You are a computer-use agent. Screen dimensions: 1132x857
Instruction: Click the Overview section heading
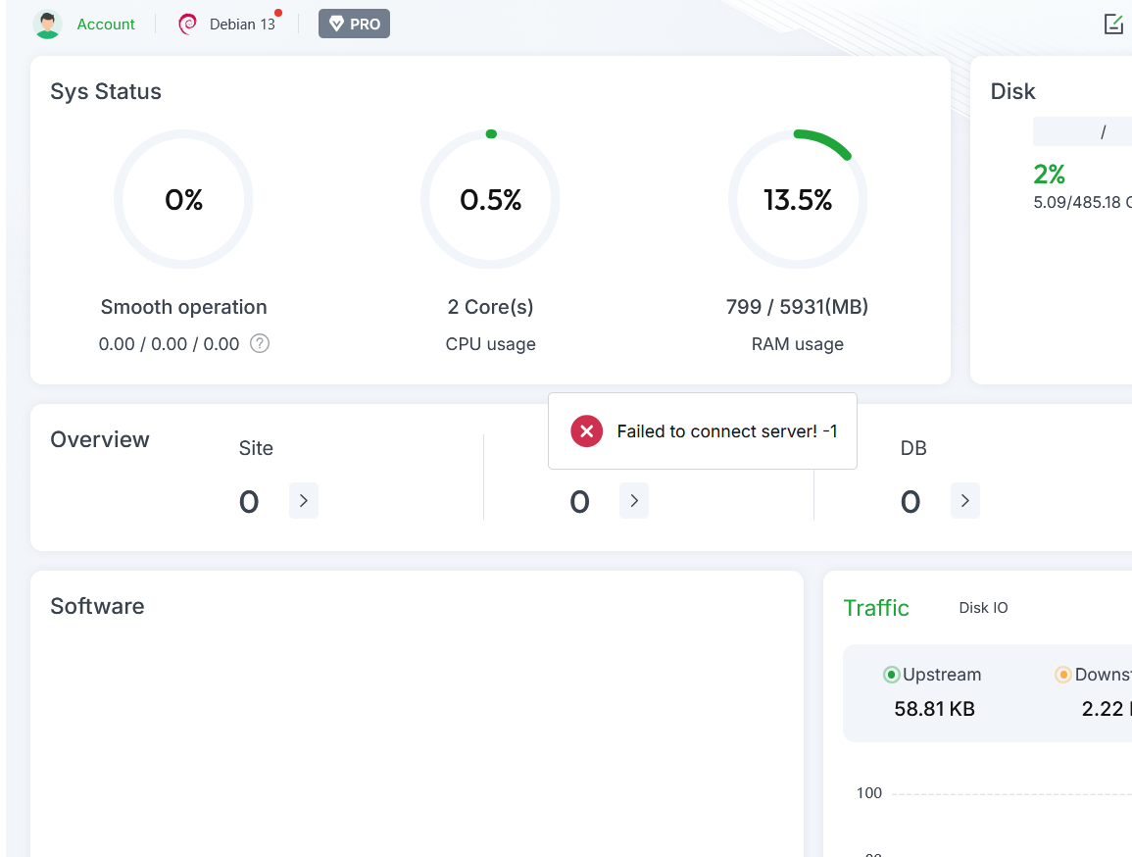[100, 439]
